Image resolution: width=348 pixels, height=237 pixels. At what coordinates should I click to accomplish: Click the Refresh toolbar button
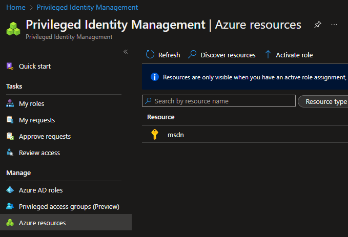tap(163, 55)
